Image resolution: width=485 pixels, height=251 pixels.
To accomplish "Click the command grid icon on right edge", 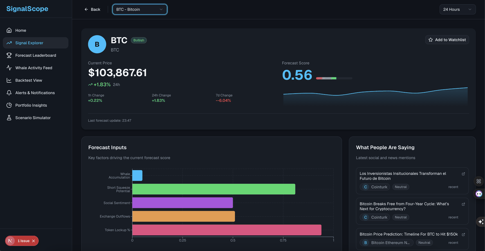I will (479, 181).
